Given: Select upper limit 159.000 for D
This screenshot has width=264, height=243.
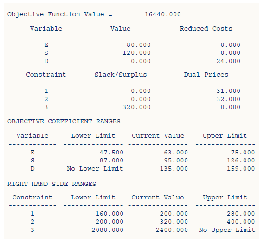Looking at the screenshot, I should (241, 169).
